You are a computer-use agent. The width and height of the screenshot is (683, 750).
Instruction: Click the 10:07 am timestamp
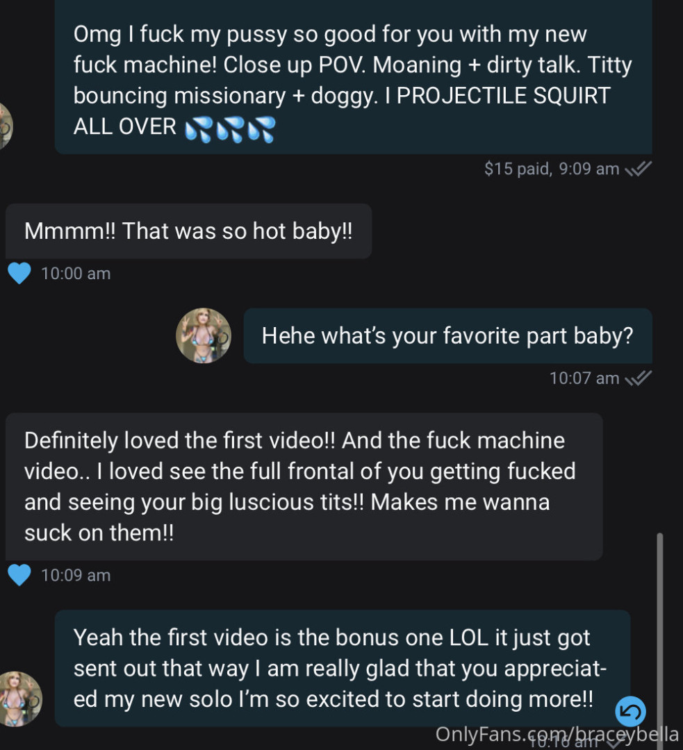coord(584,378)
